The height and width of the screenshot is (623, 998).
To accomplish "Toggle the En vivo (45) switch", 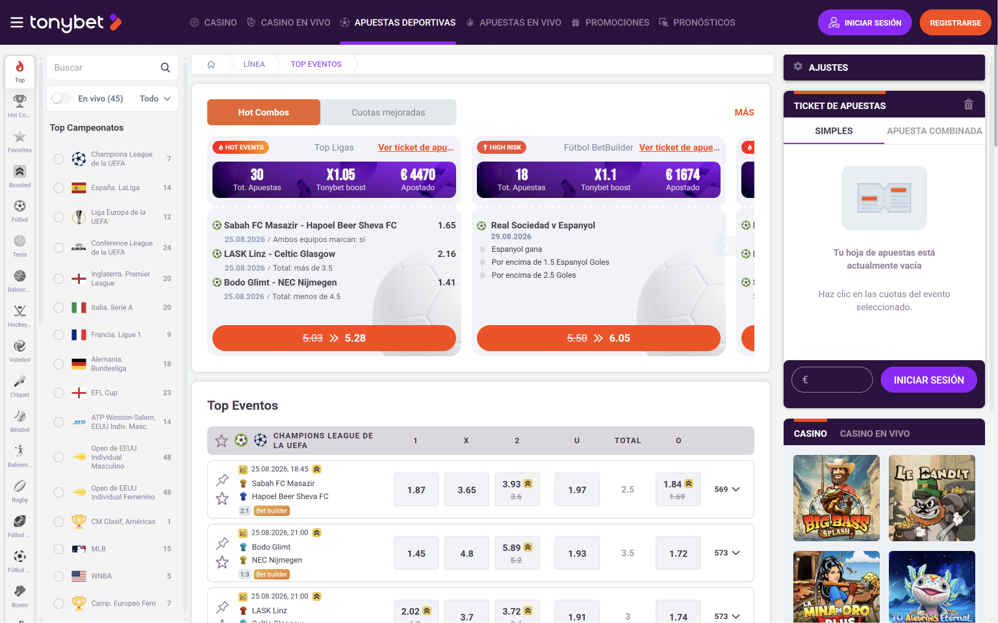I will 62,98.
